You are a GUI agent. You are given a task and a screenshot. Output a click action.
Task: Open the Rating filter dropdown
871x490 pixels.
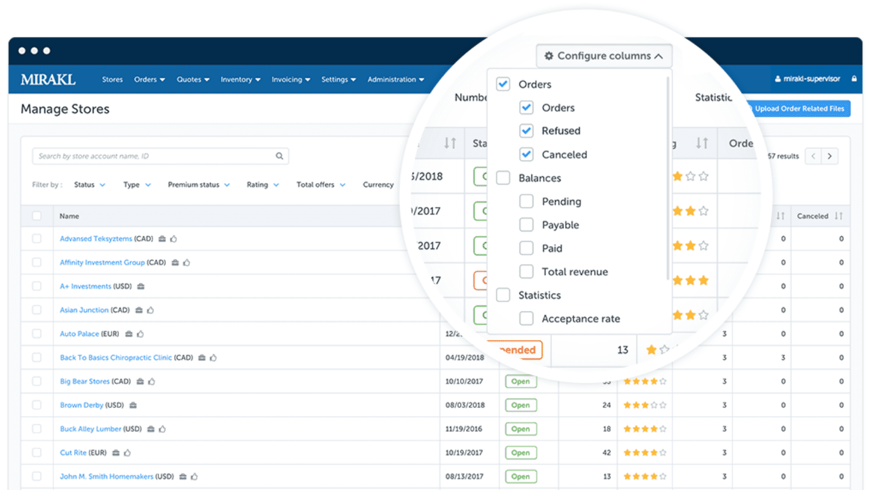(263, 185)
